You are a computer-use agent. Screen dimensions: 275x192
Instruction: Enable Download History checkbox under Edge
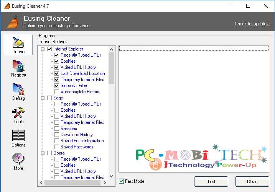click(x=57, y=135)
